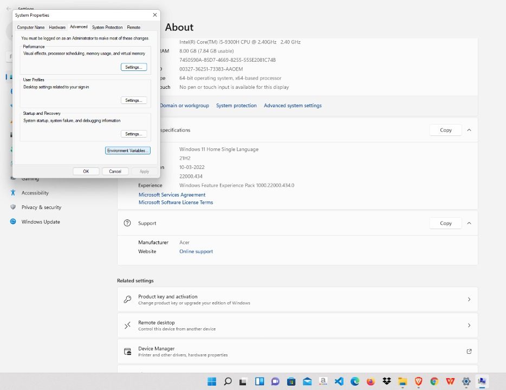Open the Microsoft Services Agreement link

click(x=172, y=194)
